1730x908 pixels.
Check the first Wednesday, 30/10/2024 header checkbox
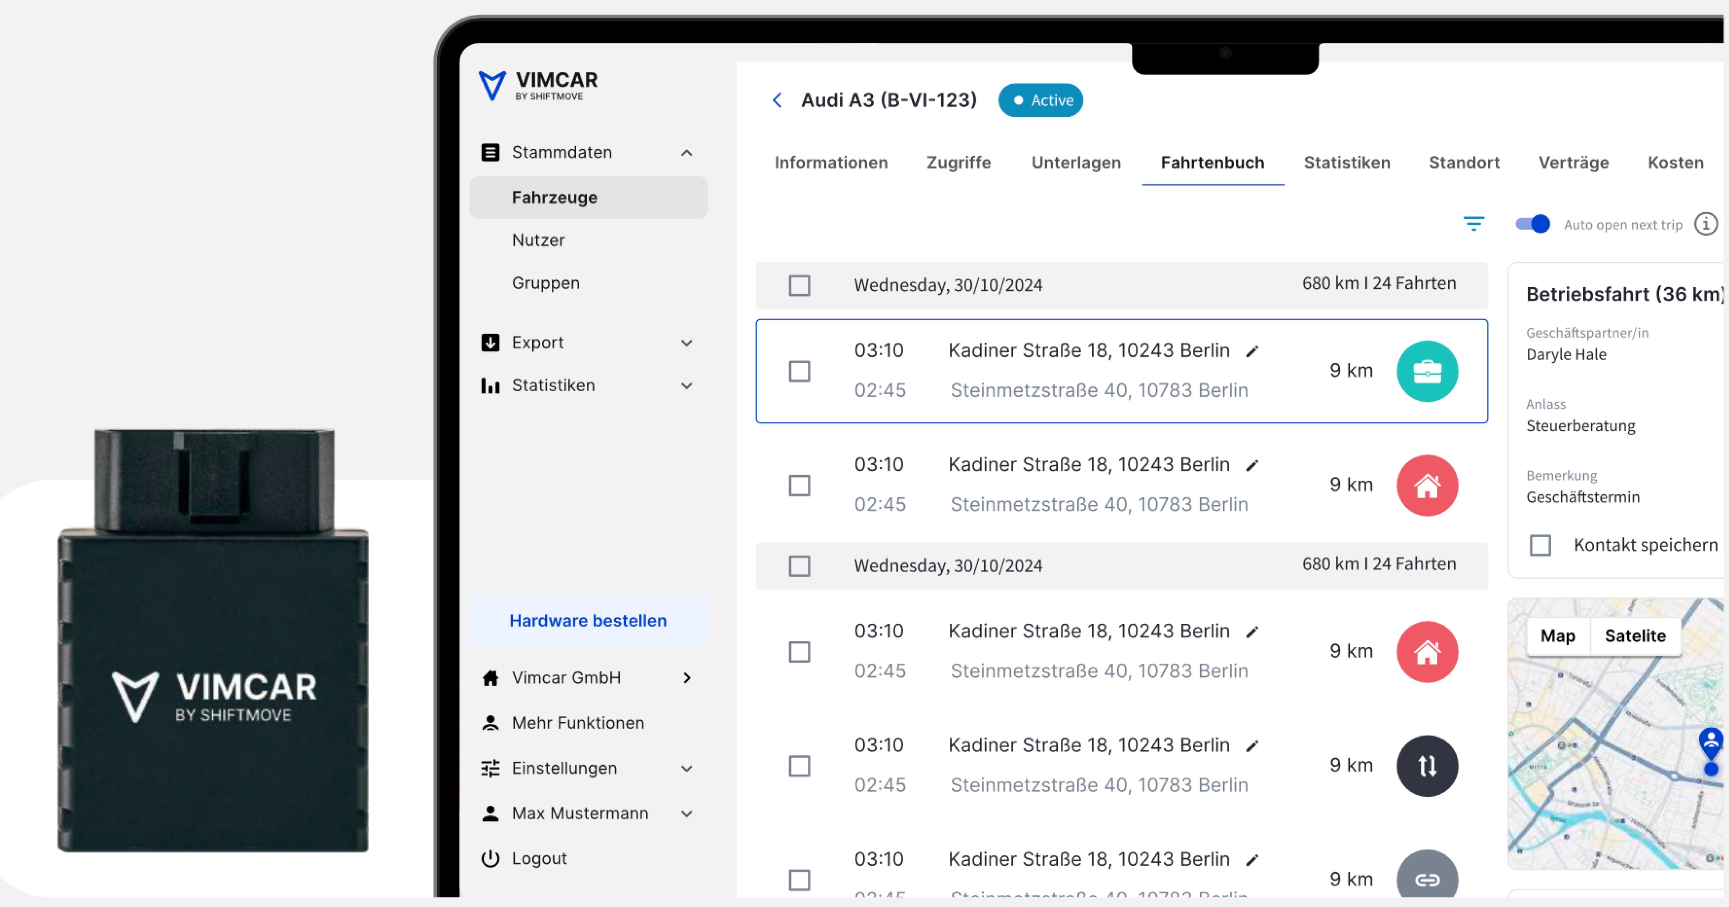(799, 285)
